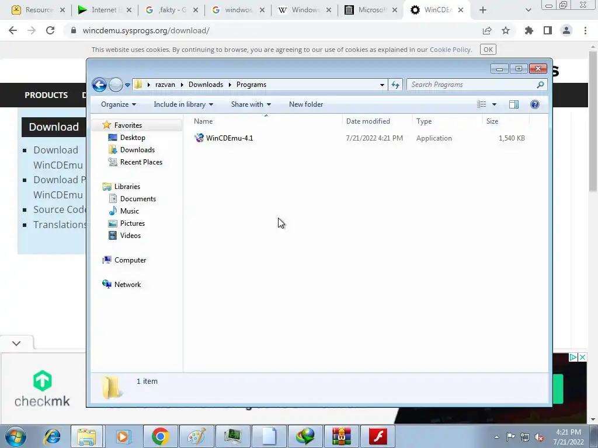Screen dimensions: 598x448
Task: Click the refresh button next to the address bar
Action: coord(395,85)
